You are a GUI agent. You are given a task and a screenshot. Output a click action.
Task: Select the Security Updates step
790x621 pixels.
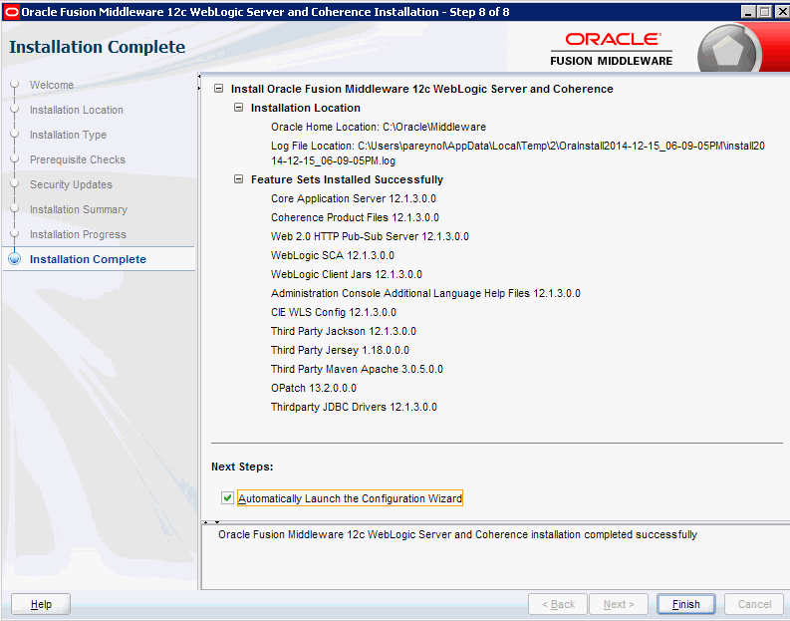pos(71,184)
